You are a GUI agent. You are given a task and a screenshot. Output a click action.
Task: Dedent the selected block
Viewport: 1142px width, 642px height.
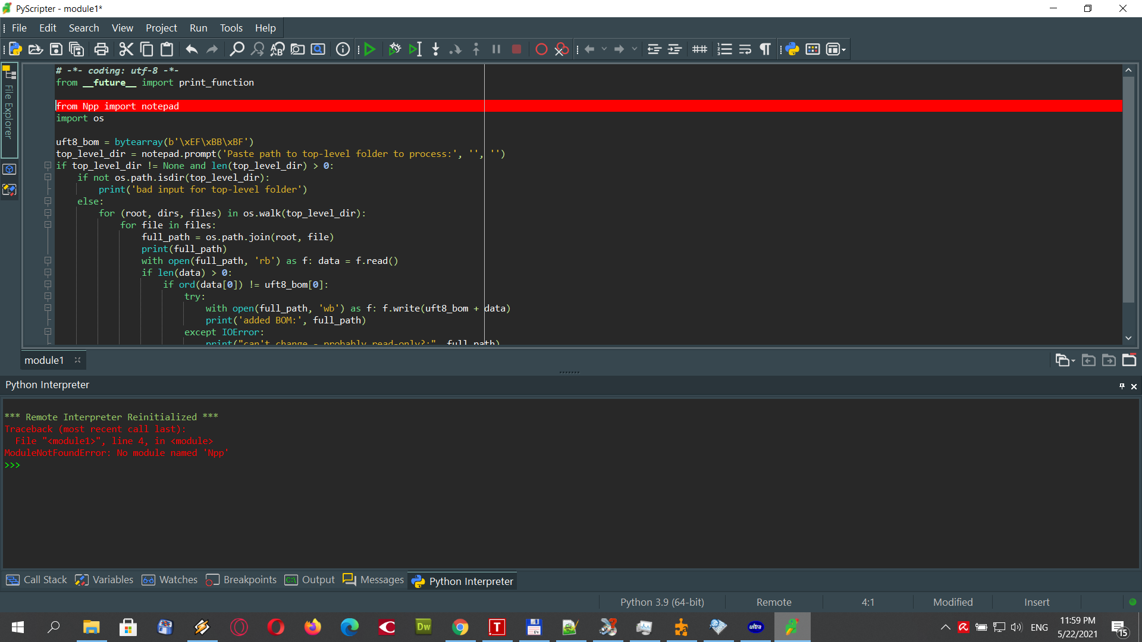tap(654, 49)
